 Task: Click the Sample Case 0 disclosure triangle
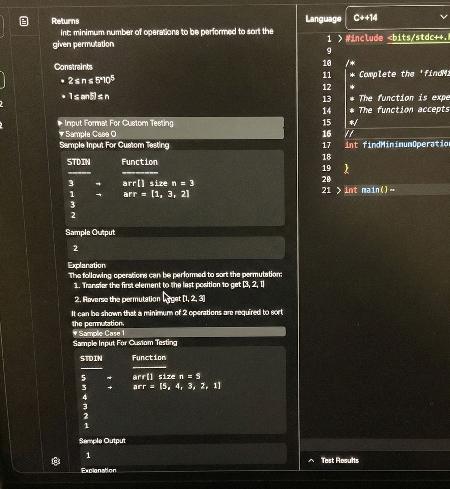coord(61,134)
